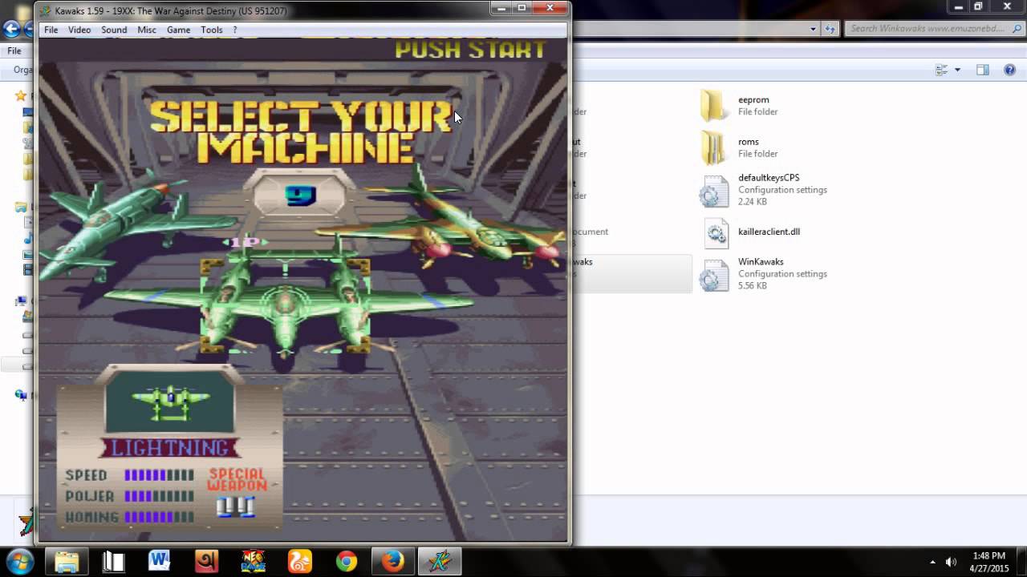Open Windows Explorer from the taskbar
Viewport: 1027px width, 577px height.
coord(67,561)
